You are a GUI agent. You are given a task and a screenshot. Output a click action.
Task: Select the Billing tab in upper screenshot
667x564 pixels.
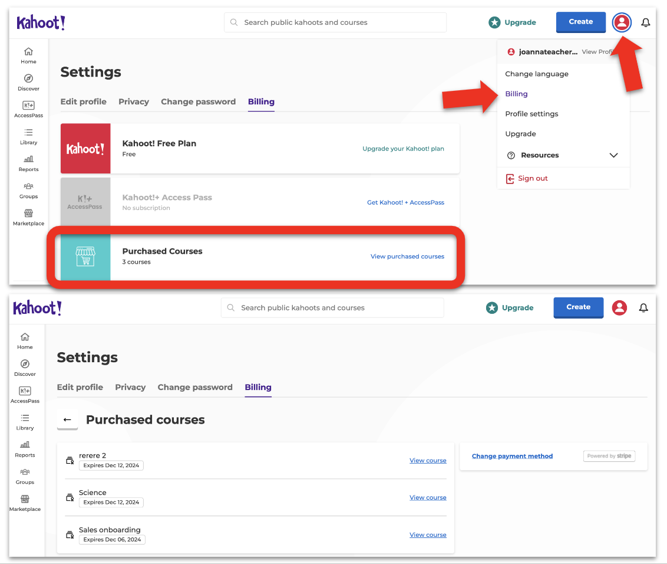(x=261, y=102)
